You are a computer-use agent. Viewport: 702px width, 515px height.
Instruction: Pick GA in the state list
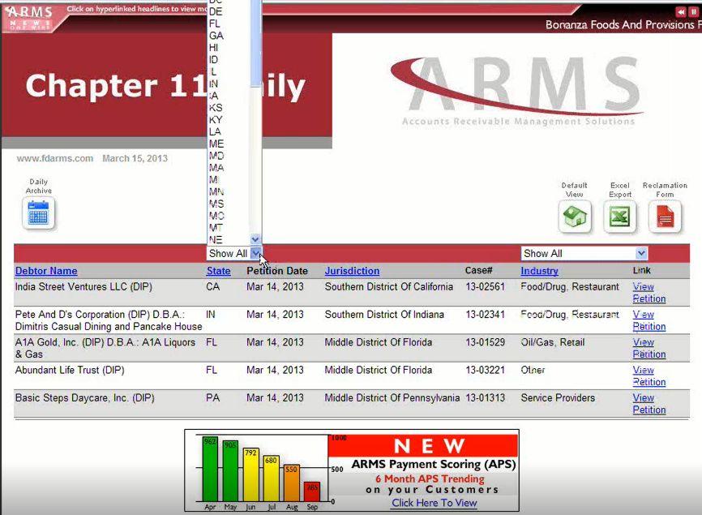pos(216,36)
